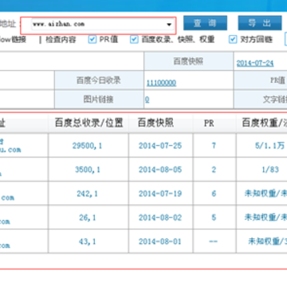This screenshot has width=287, height=287.
Task: Select the PR value 5 cell
Action: tap(214, 218)
